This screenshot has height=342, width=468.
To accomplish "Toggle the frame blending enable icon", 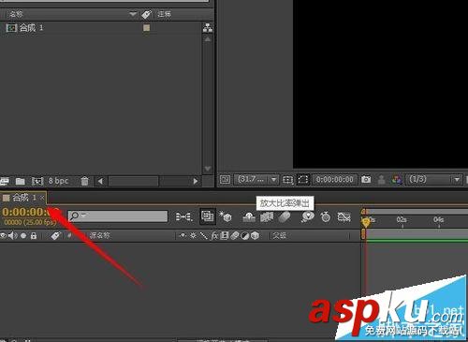I will [267, 216].
